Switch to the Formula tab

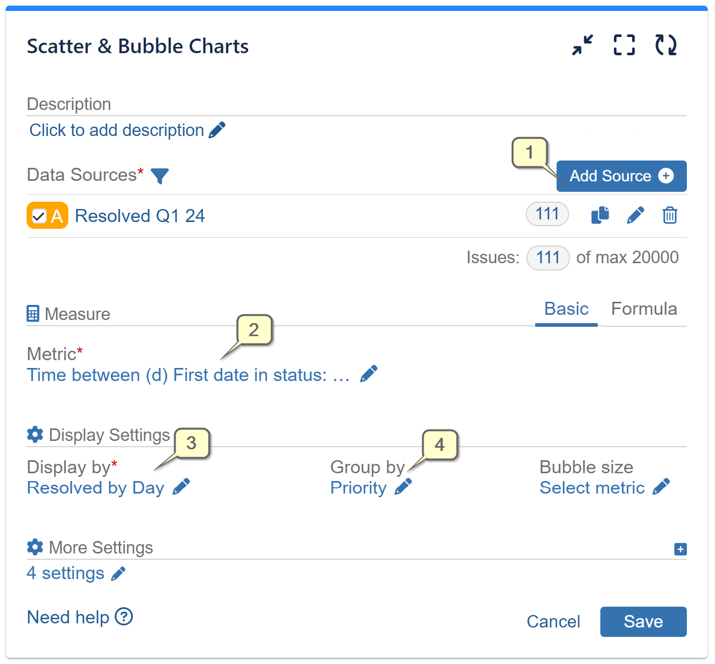[644, 309]
